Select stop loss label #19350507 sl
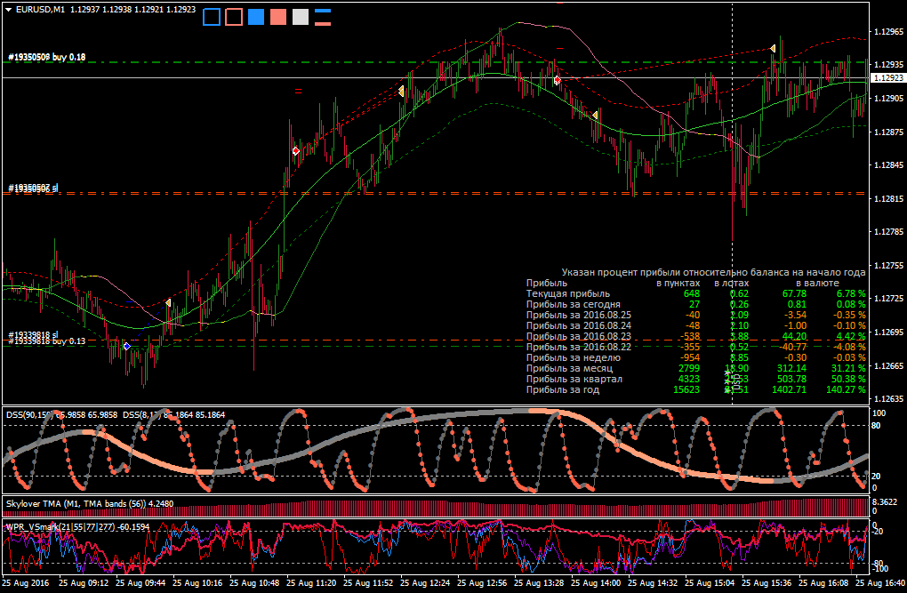 coord(33,188)
